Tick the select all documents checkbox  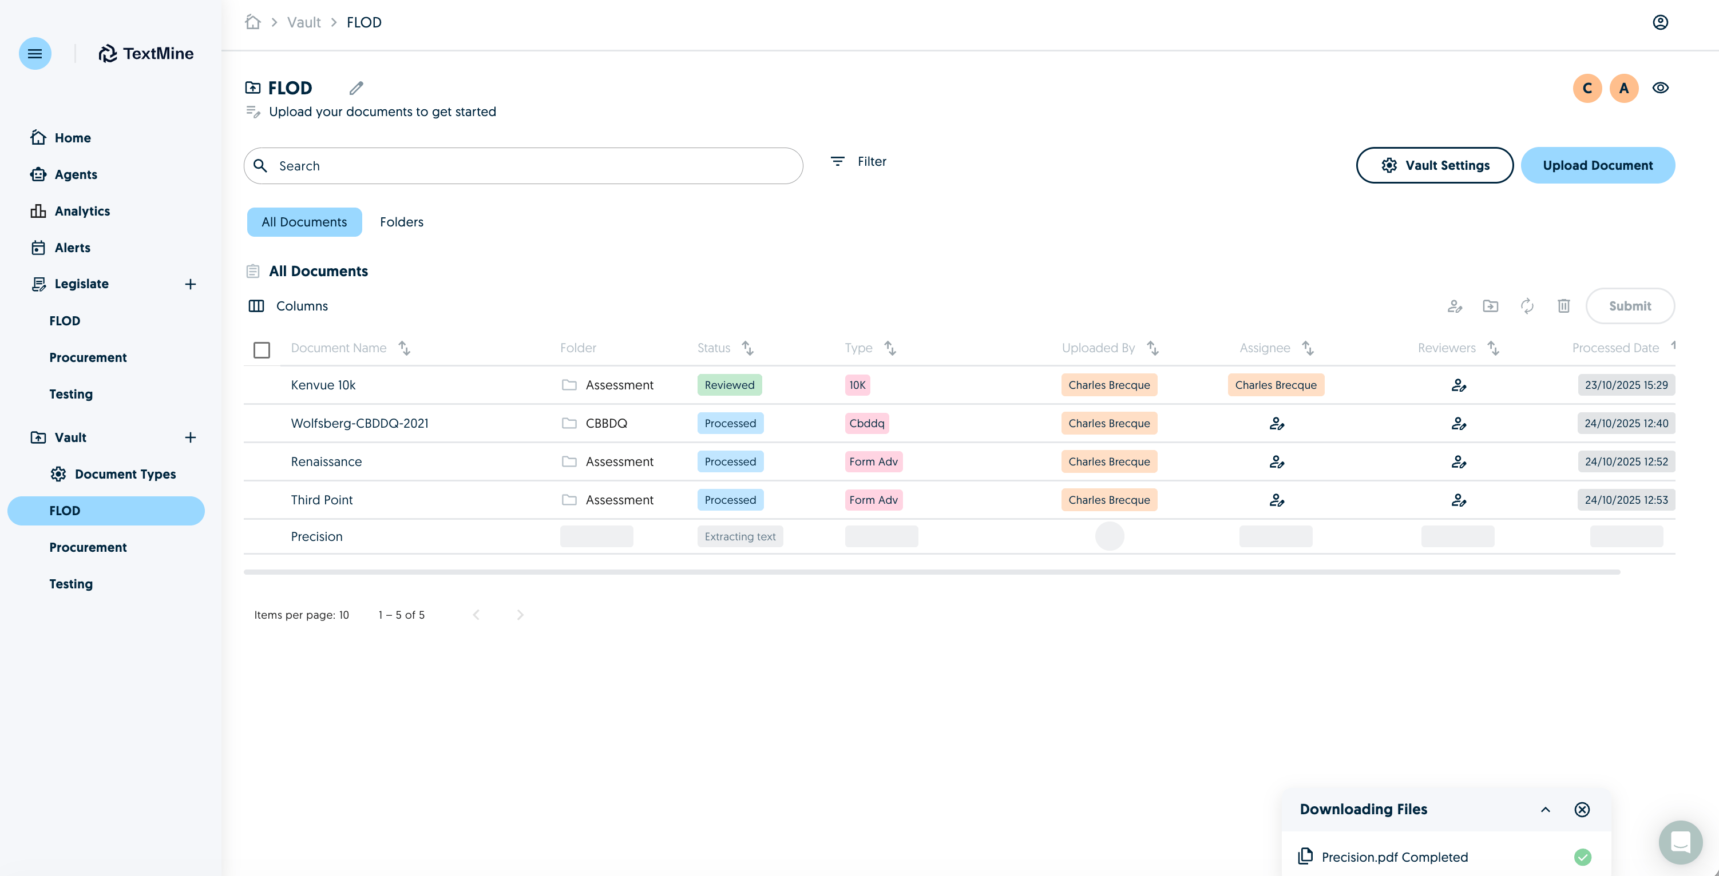[262, 349]
